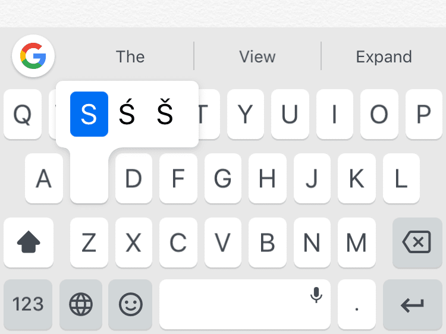The height and width of the screenshot is (334, 446).
Task: Tap the space bar
Action: 245,304
